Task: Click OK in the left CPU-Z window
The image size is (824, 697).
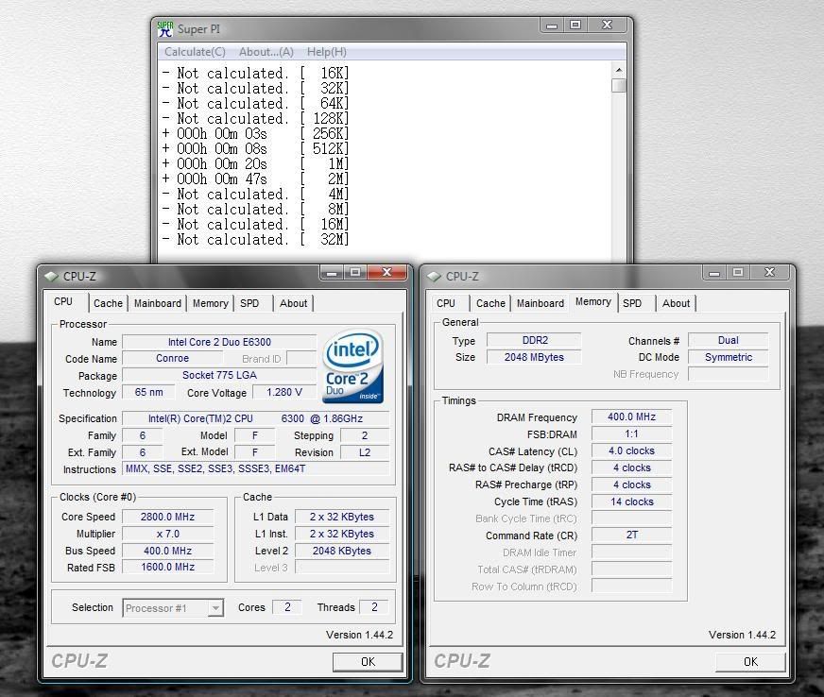Action: pyautogui.click(x=368, y=662)
